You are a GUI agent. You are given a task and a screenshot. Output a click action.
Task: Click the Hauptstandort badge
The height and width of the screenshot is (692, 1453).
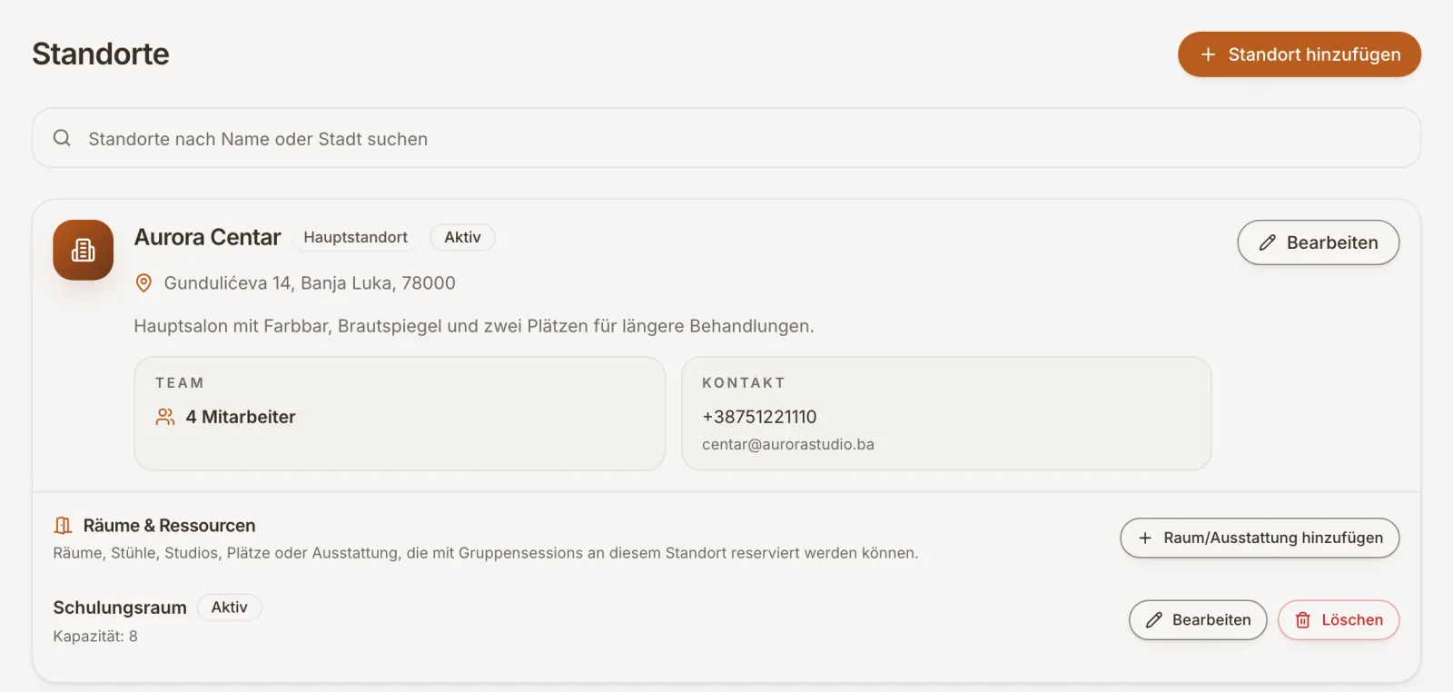(x=355, y=237)
